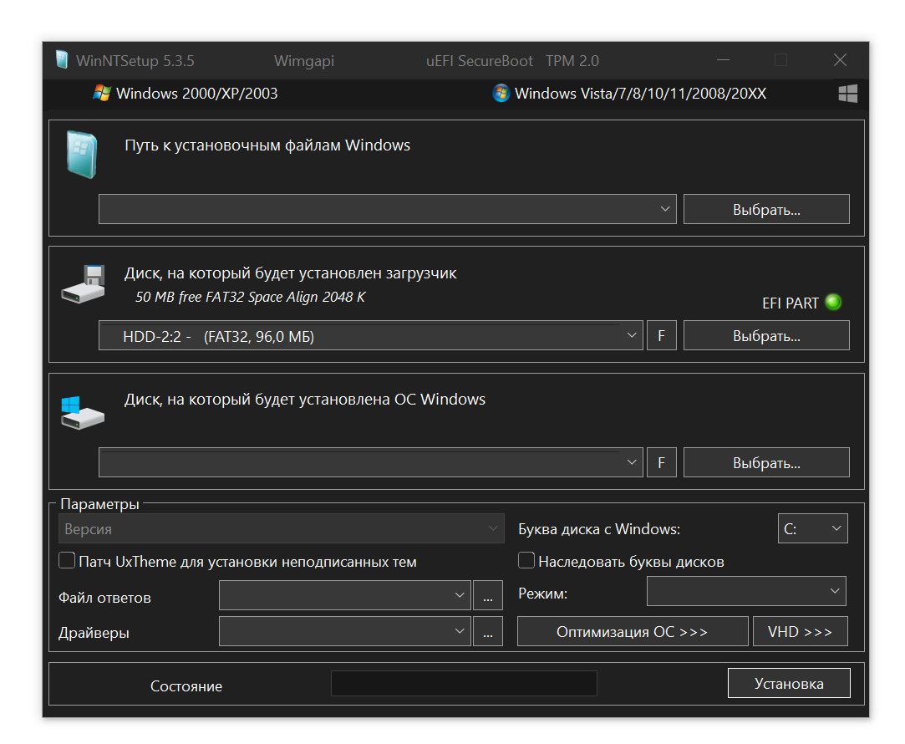Enable Наследовать буквы дисков checkbox
Screen dimensions: 905x744
pyautogui.click(x=526, y=560)
